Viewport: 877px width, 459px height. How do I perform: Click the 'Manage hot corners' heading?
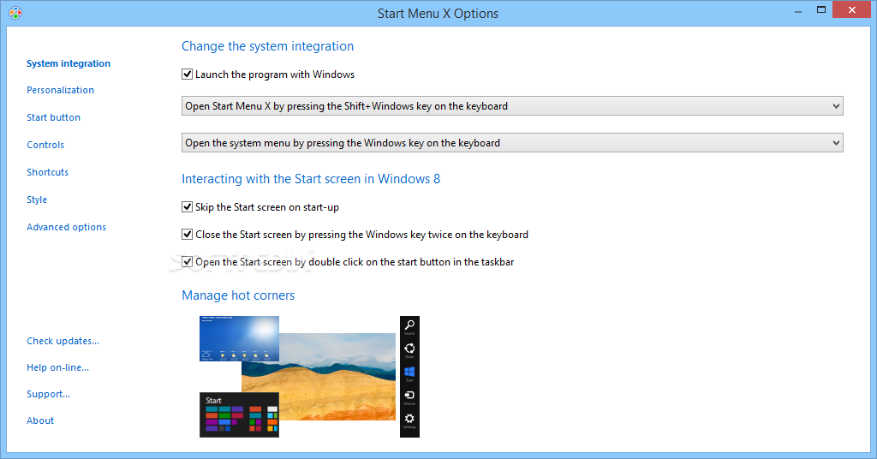tap(238, 295)
